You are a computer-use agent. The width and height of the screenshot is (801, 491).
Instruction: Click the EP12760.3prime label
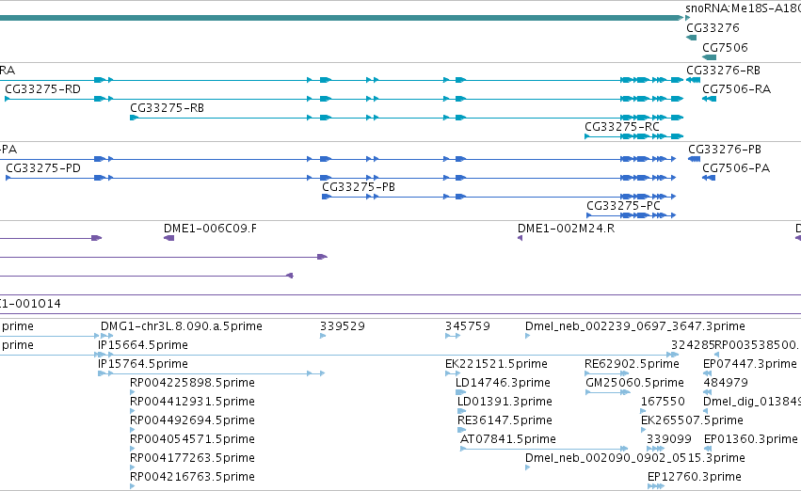tap(695, 477)
